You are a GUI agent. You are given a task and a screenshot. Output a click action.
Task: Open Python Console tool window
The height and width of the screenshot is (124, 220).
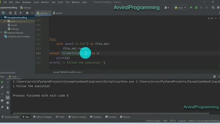[x=77, y=117]
